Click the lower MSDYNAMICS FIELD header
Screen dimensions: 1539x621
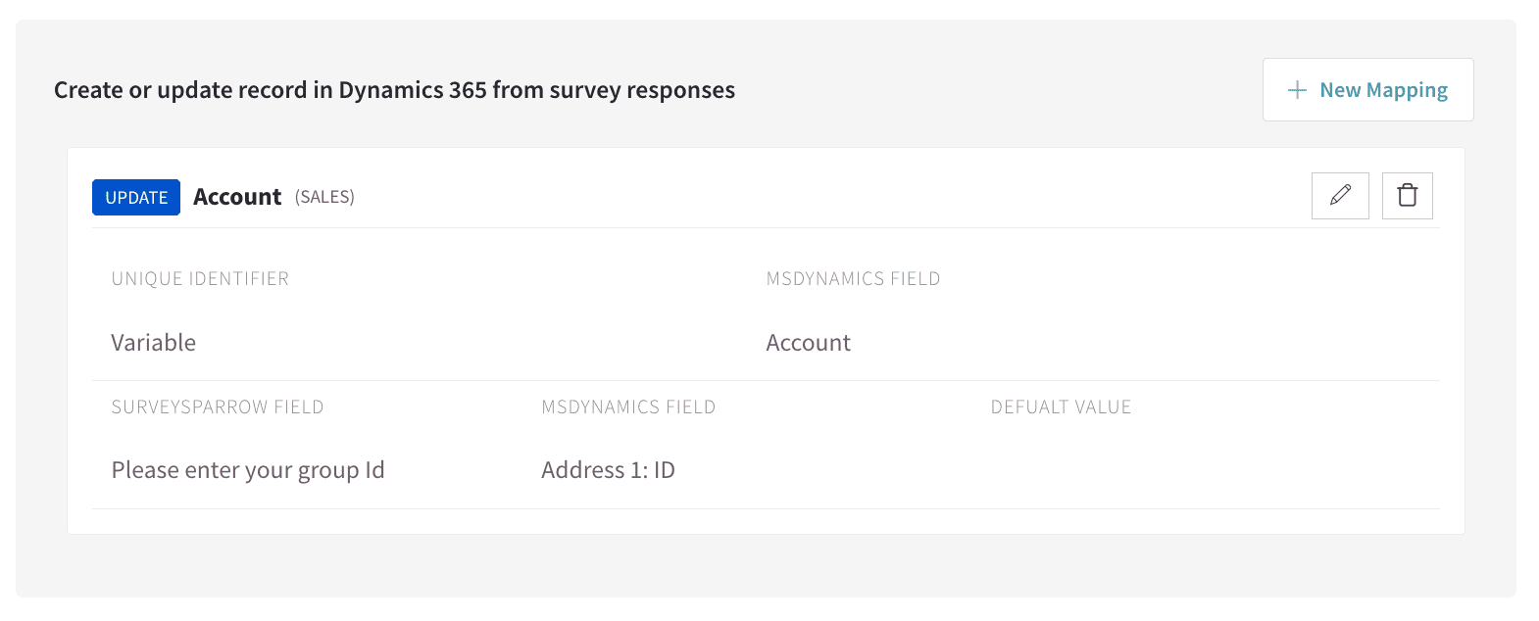[628, 407]
